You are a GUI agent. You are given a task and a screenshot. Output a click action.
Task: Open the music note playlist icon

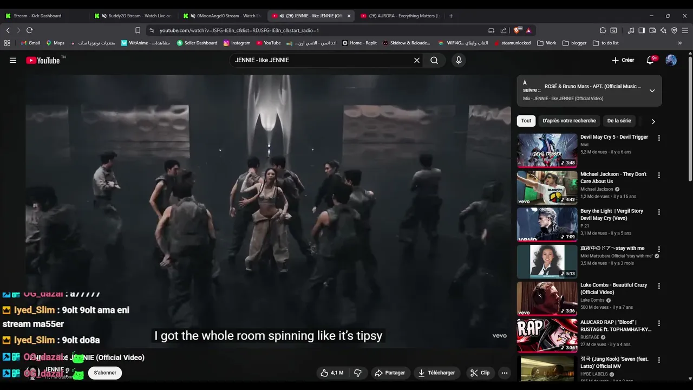(631, 30)
